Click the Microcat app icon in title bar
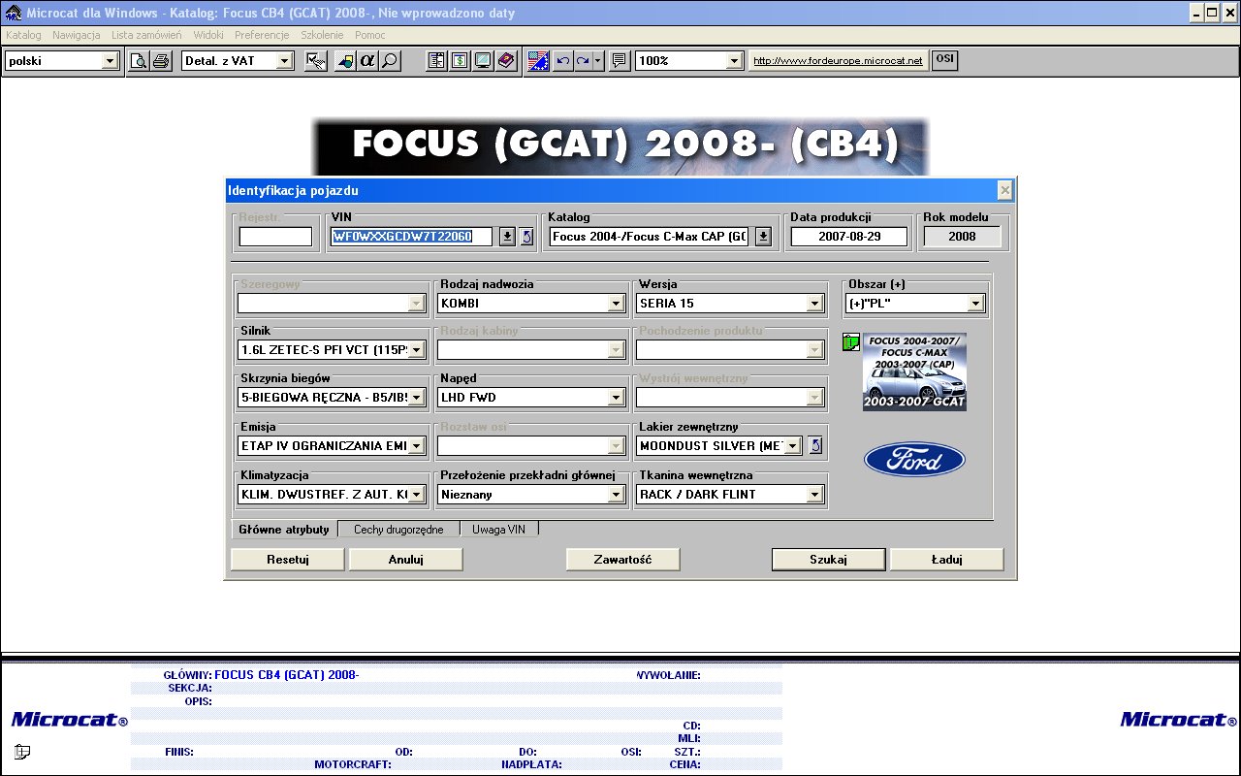The height and width of the screenshot is (776, 1241). (x=13, y=14)
